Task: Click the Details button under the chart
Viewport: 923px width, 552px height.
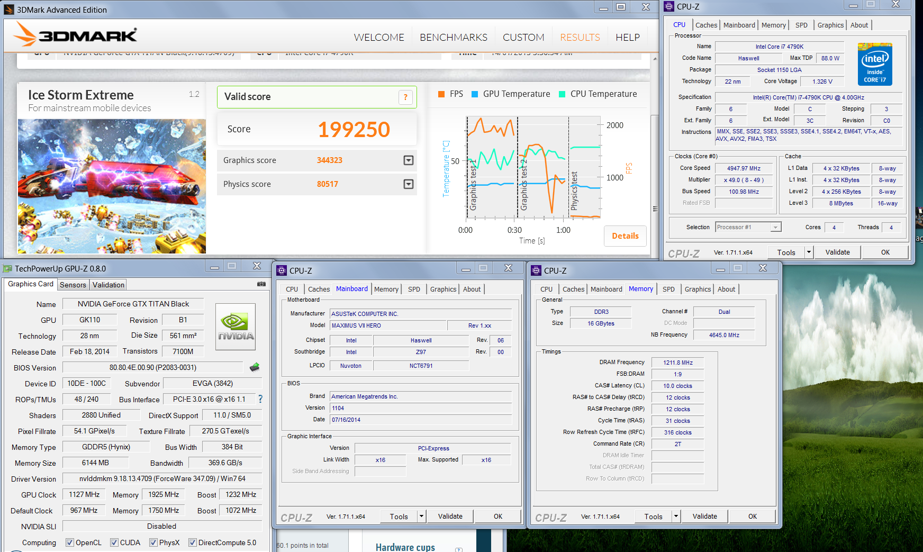Action: click(x=625, y=236)
